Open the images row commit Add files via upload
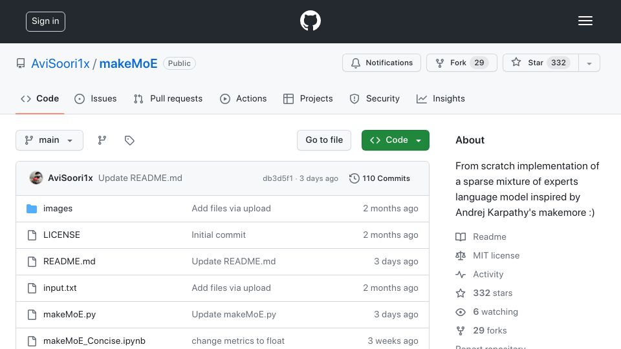The height and width of the screenshot is (349, 621). click(x=232, y=209)
